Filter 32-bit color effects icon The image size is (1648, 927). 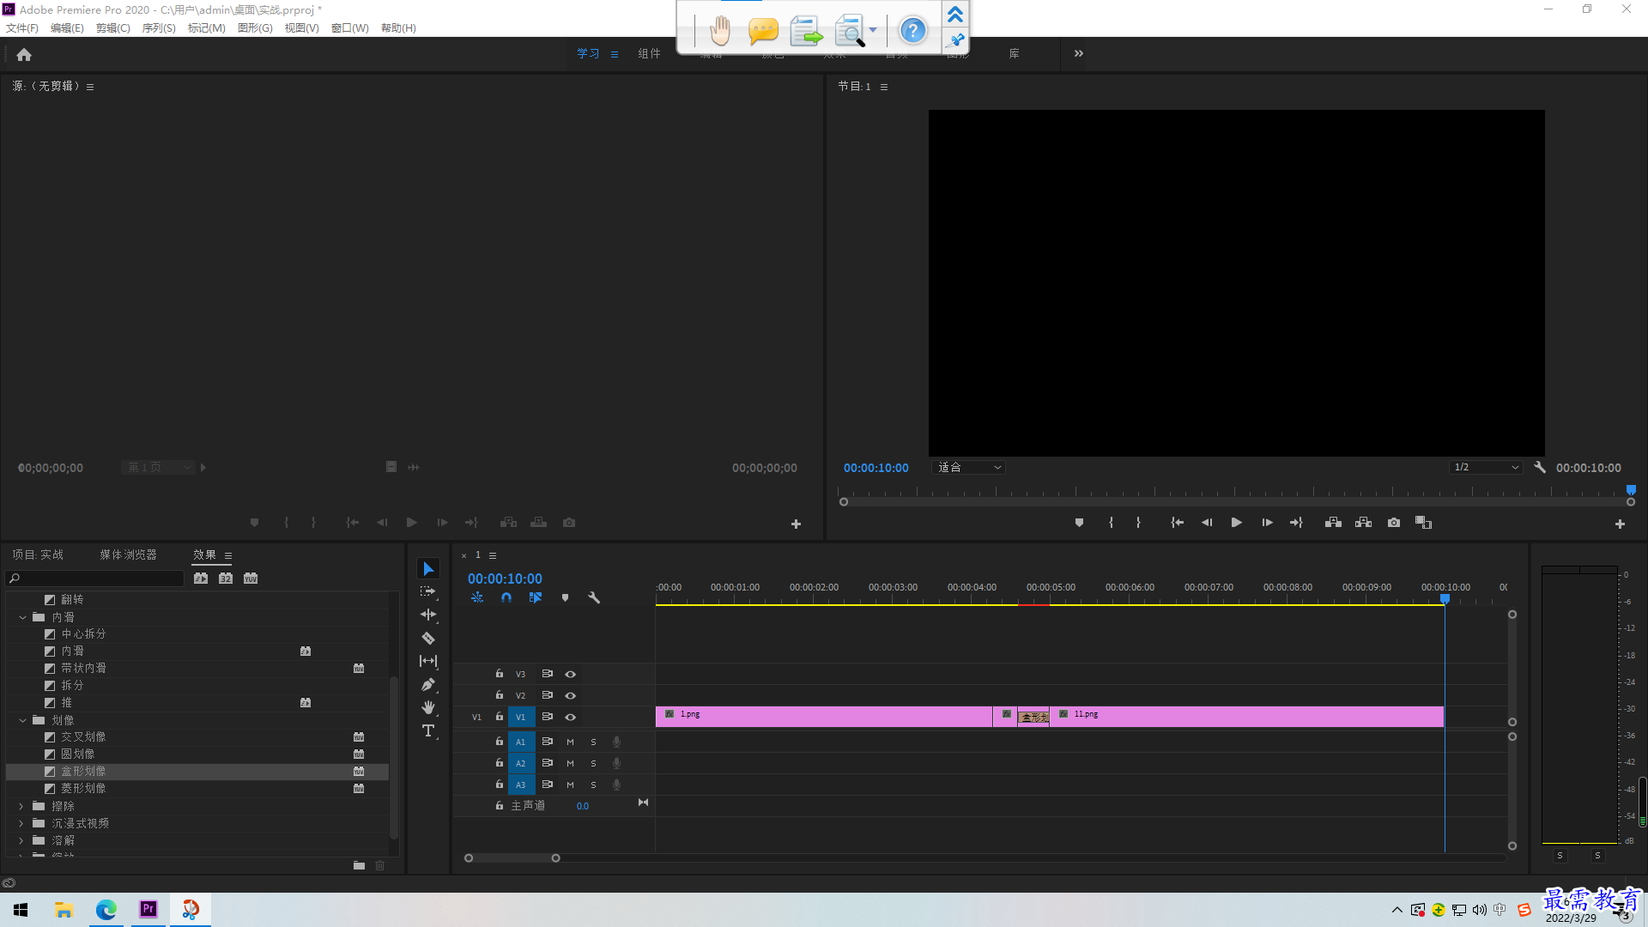pyautogui.click(x=226, y=578)
